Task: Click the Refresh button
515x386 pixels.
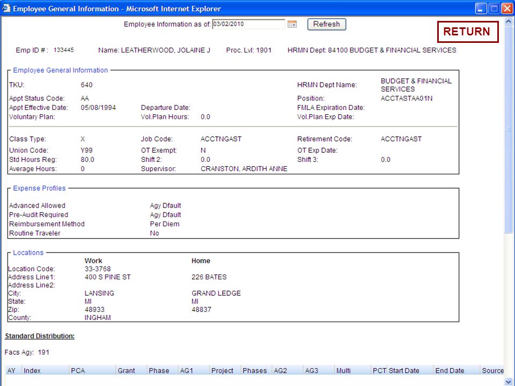Action: (x=327, y=24)
